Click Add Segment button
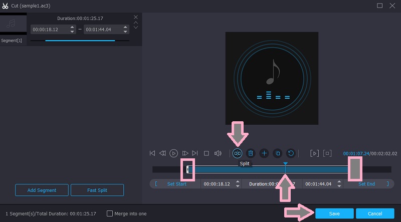The image size is (401, 222). (42, 190)
